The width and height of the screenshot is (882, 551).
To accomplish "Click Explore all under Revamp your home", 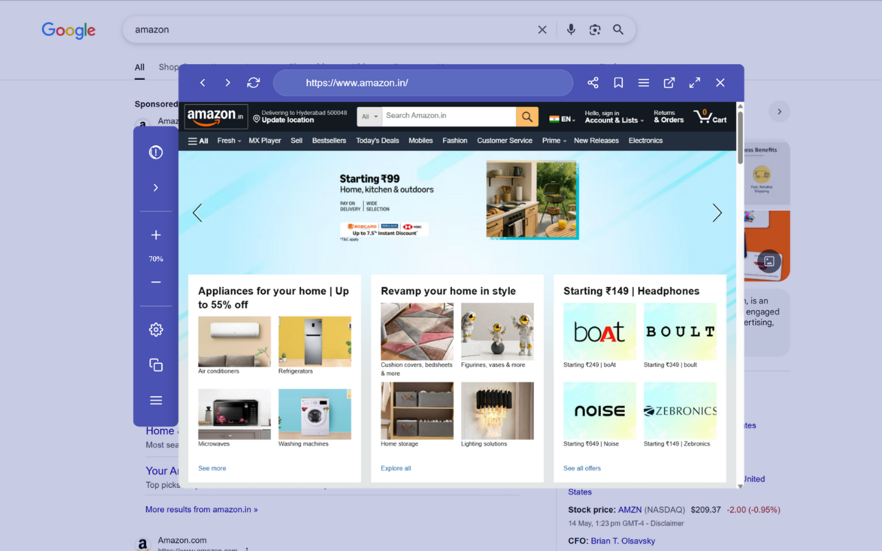I will coord(396,468).
